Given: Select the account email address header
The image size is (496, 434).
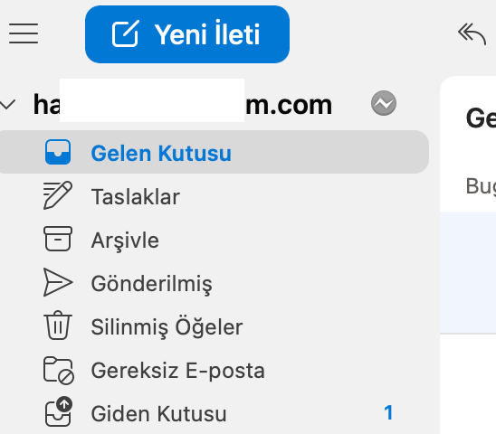Looking at the screenshot, I should coord(183,104).
